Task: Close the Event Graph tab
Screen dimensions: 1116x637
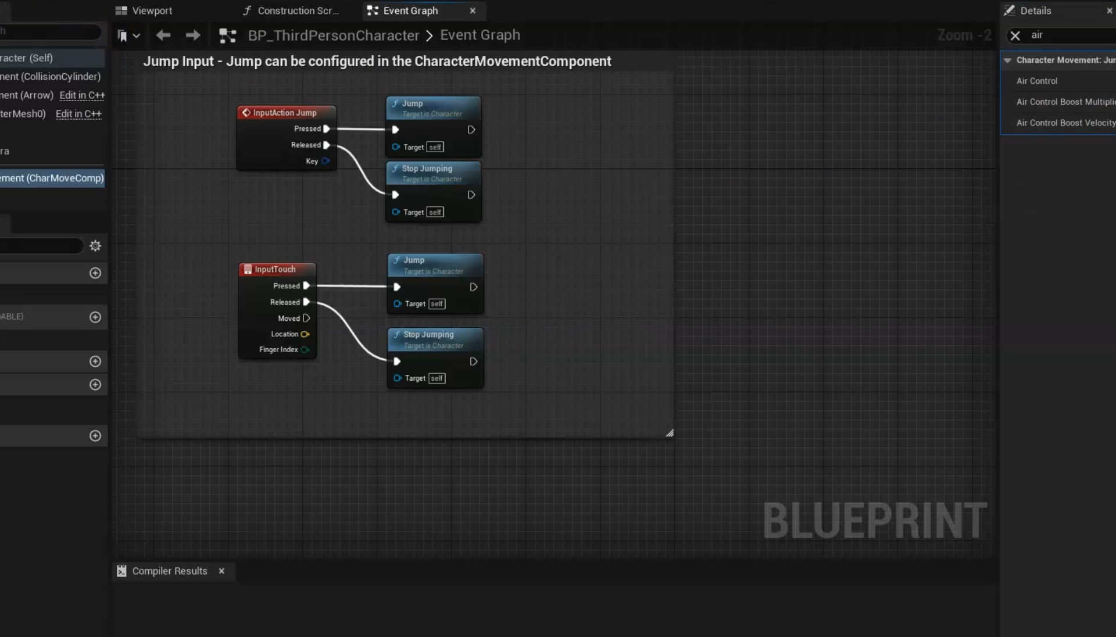Action: 473,10
